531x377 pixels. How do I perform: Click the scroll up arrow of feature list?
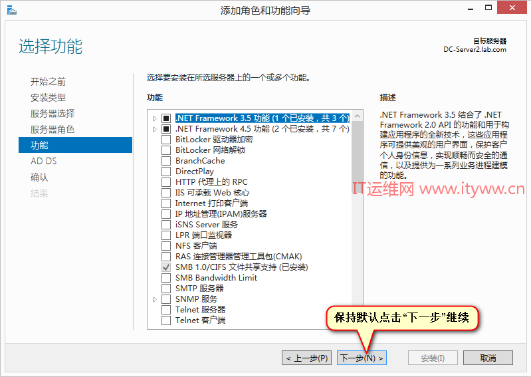[357, 116]
